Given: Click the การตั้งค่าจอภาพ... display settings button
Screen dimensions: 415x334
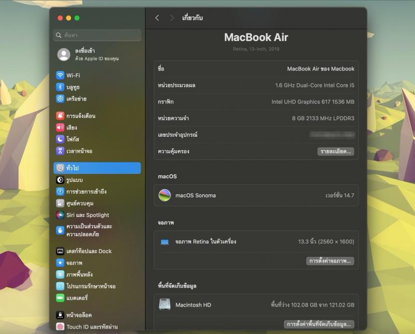Looking at the screenshot, I should click(x=330, y=261).
